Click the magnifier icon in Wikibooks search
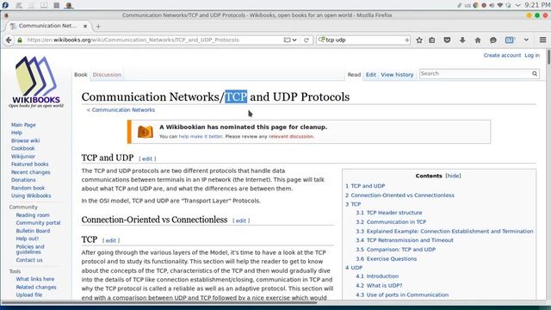Screen dimensions: 551x310 coord(535,74)
